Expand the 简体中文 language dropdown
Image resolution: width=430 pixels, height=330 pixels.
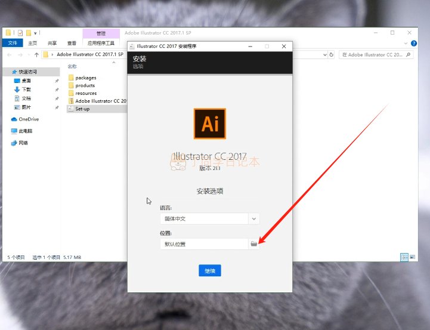[x=253, y=218]
